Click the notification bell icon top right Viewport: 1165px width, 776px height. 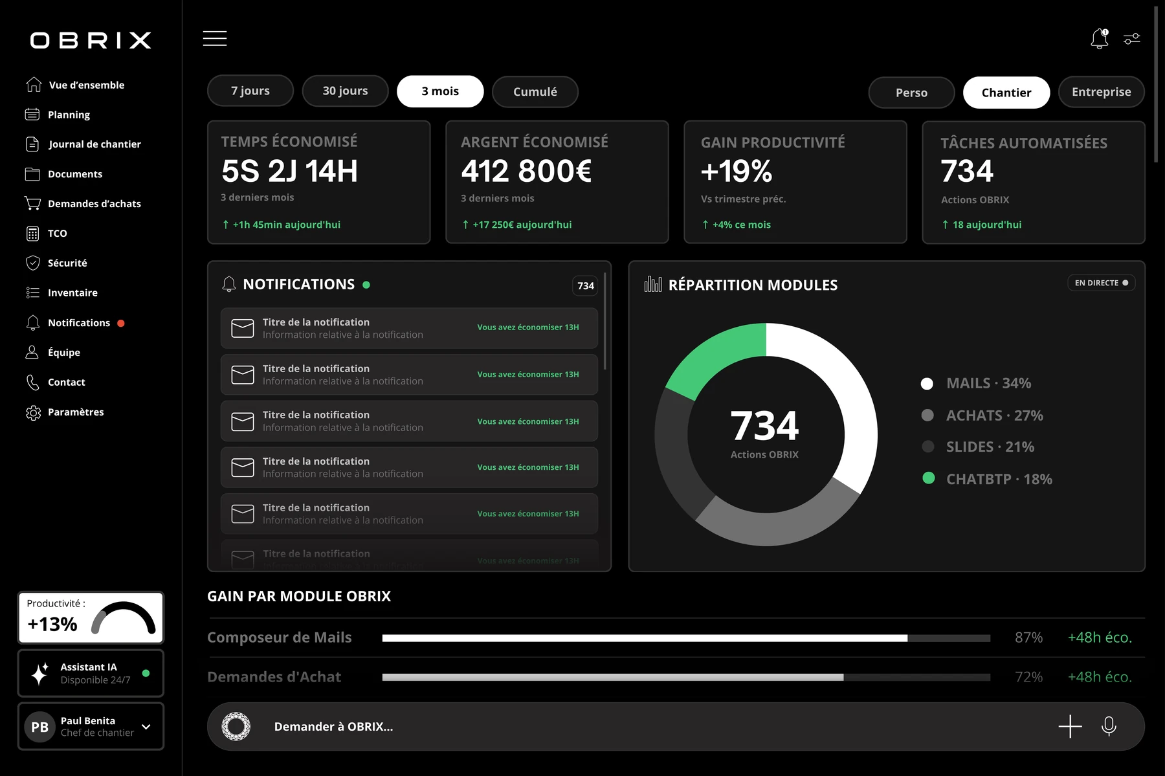click(1099, 39)
